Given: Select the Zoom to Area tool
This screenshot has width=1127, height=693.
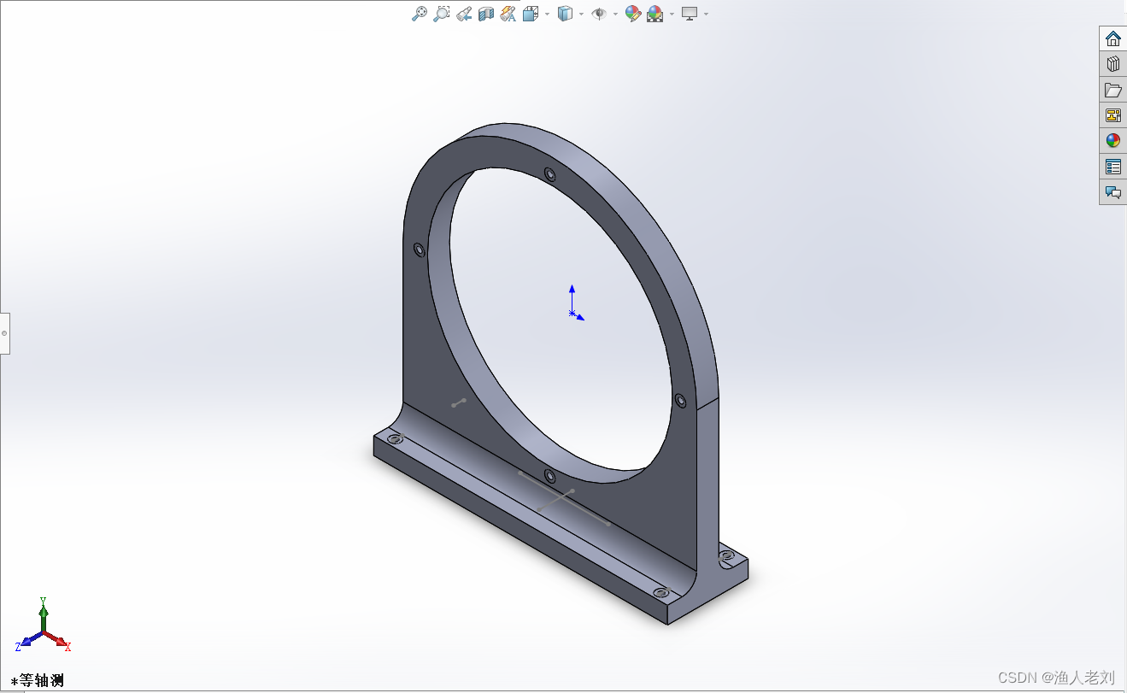Looking at the screenshot, I should point(442,14).
